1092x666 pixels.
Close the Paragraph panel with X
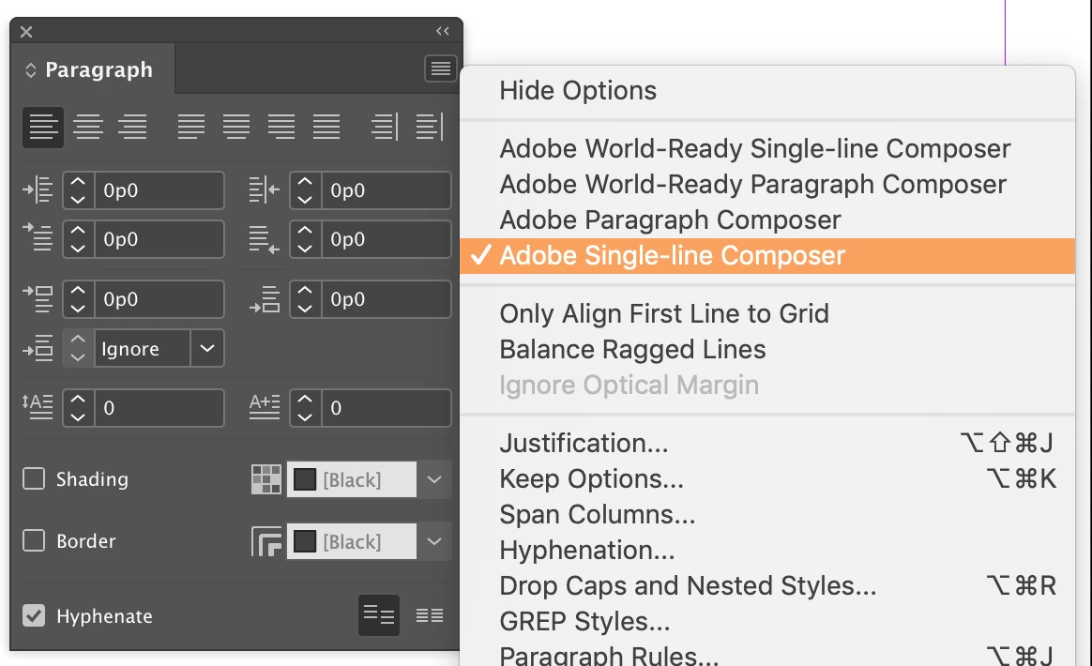(26, 31)
